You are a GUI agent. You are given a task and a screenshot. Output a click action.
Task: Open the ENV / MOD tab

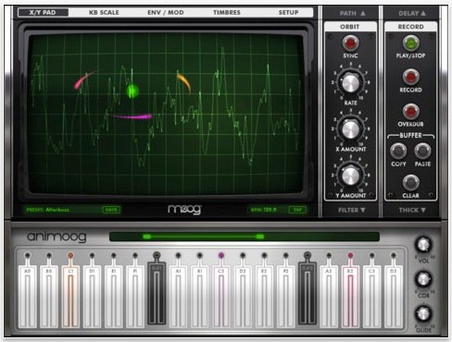(x=166, y=13)
